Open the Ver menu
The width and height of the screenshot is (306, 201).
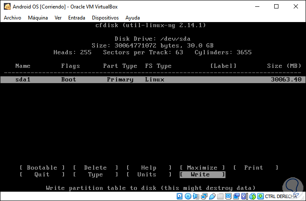[58, 18]
